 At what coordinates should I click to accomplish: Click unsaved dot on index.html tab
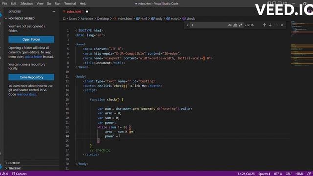tap(87, 12)
